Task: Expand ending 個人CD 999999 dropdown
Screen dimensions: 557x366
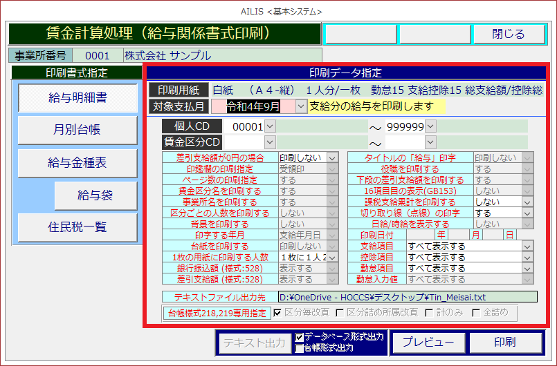Action: (430, 126)
